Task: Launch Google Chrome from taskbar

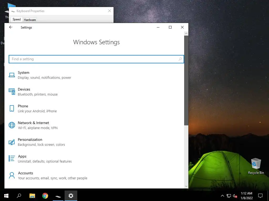Action: [x=45, y=196]
